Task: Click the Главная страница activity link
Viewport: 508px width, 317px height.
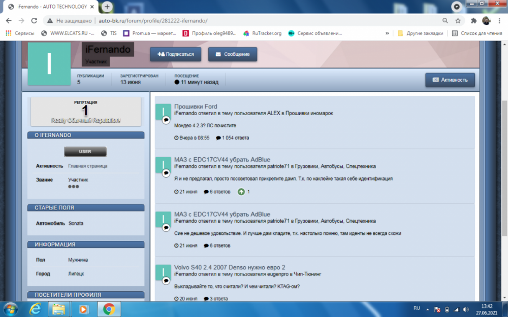Action: pos(88,166)
